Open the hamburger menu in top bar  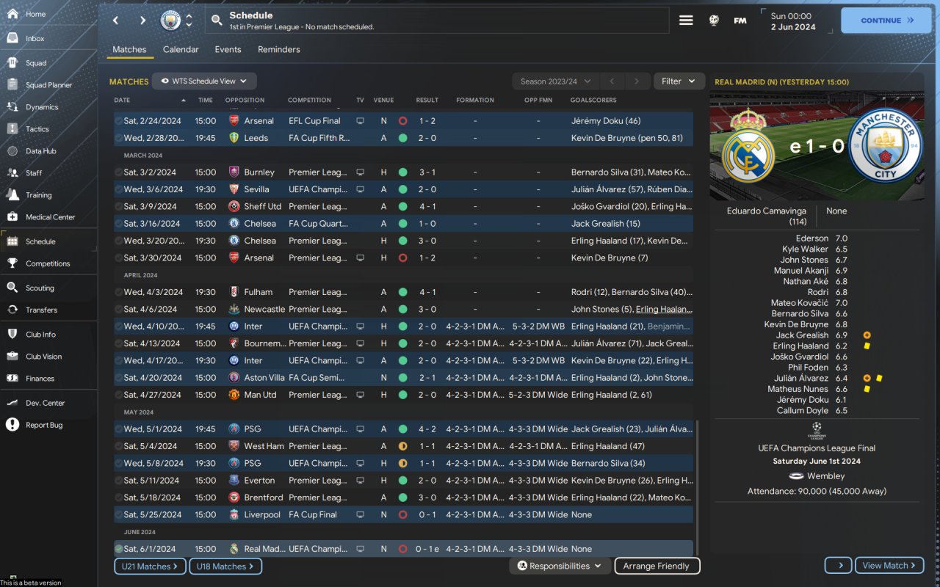pos(686,21)
